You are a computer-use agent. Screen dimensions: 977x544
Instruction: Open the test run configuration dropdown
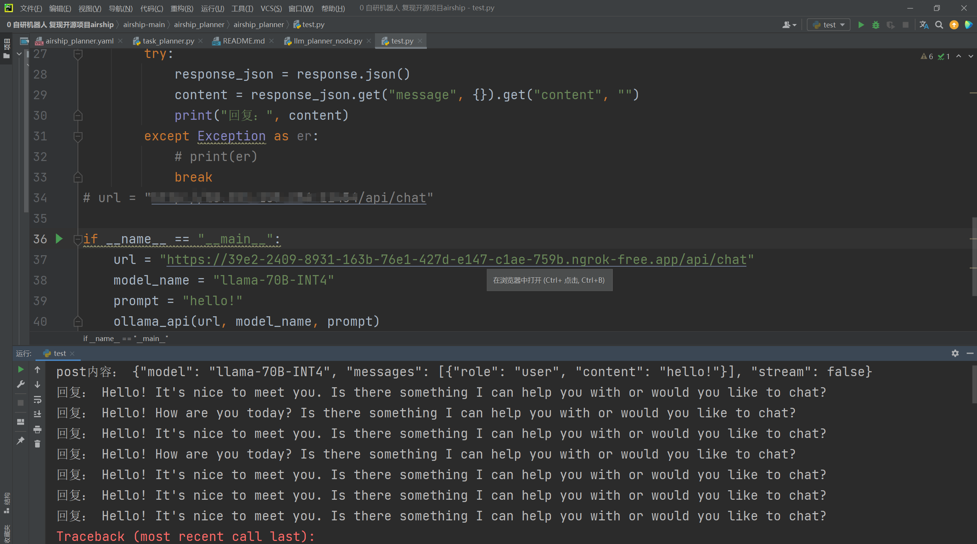pyautogui.click(x=829, y=25)
